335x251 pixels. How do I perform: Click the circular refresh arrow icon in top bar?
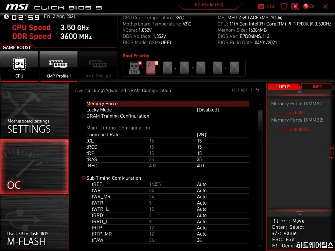tap(284, 7)
